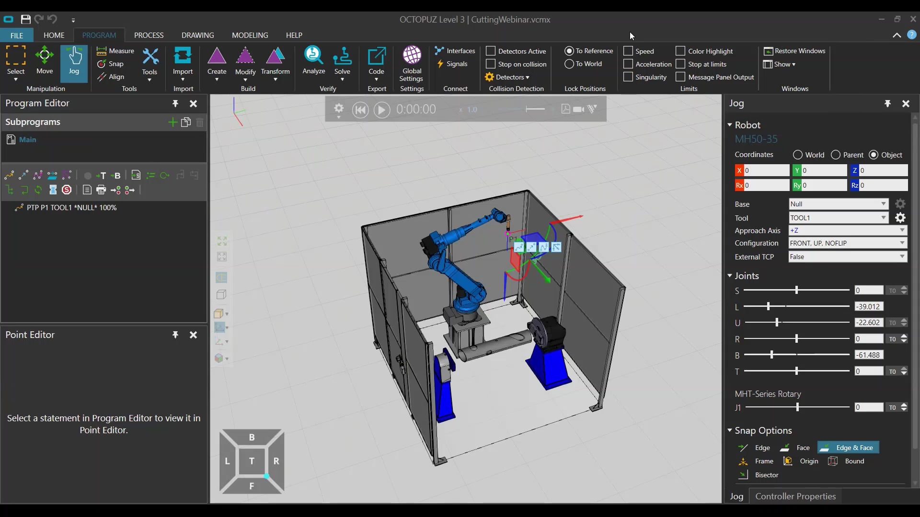The image size is (920, 517).
Task: Toggle the Speed limit checkbox
Action: (x=628, y=51)
